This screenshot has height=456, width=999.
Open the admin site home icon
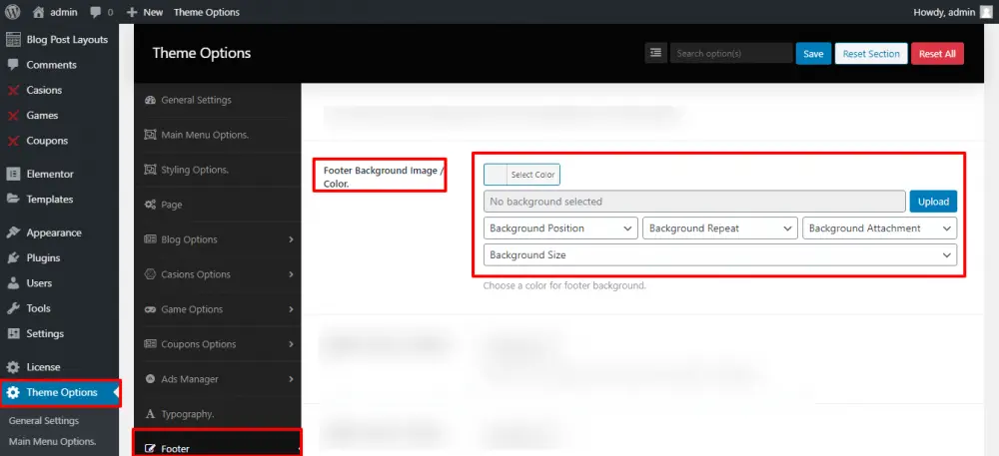pos(39,12)
